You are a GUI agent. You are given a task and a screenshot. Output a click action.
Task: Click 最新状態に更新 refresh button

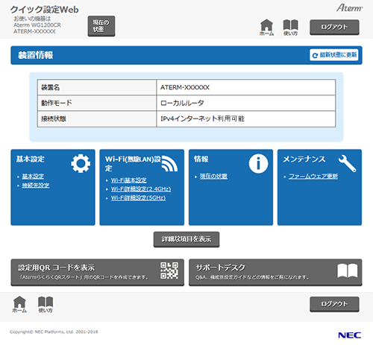click(334, 55)
